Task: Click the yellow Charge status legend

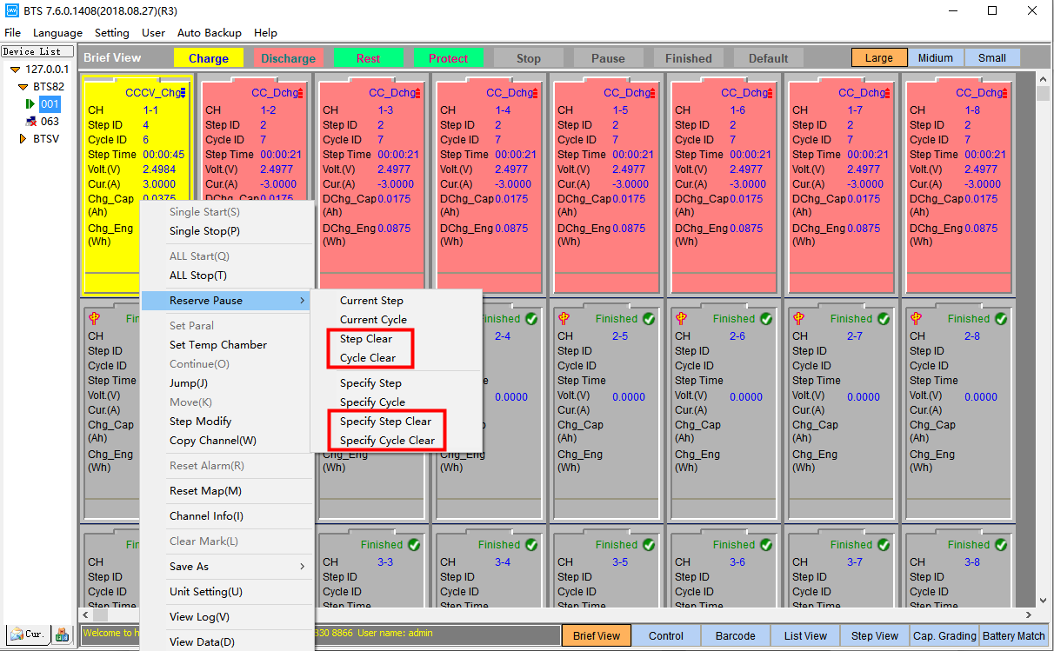Action: pyautogui.click(x=209, y=58)
